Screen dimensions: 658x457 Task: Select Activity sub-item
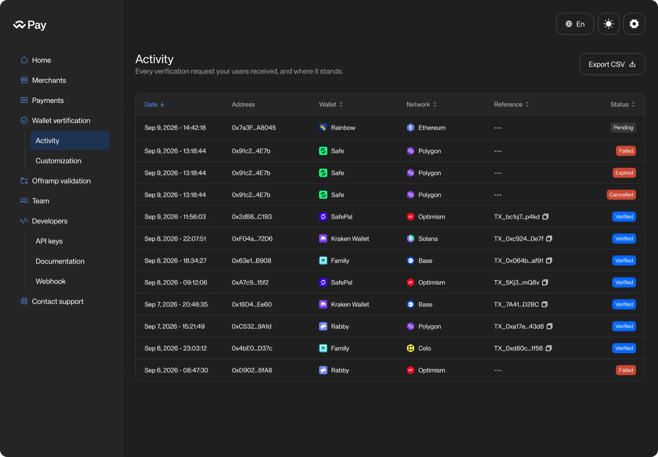point(70,140)
